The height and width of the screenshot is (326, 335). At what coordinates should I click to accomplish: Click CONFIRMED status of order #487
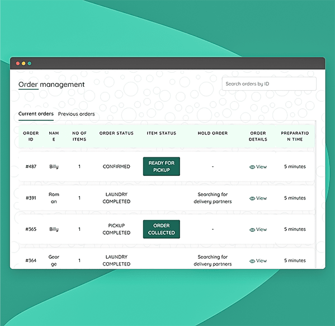pos(116,166)
